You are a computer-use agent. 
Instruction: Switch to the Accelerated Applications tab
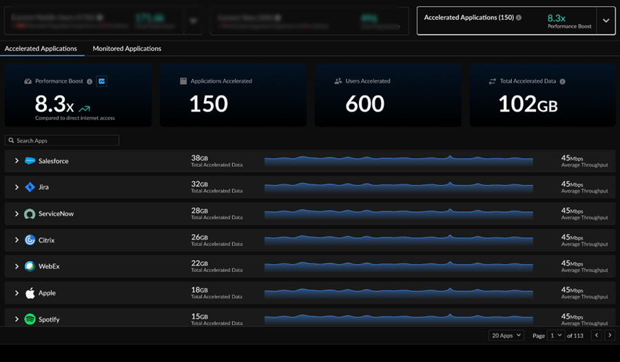click(x=41, y=49)
